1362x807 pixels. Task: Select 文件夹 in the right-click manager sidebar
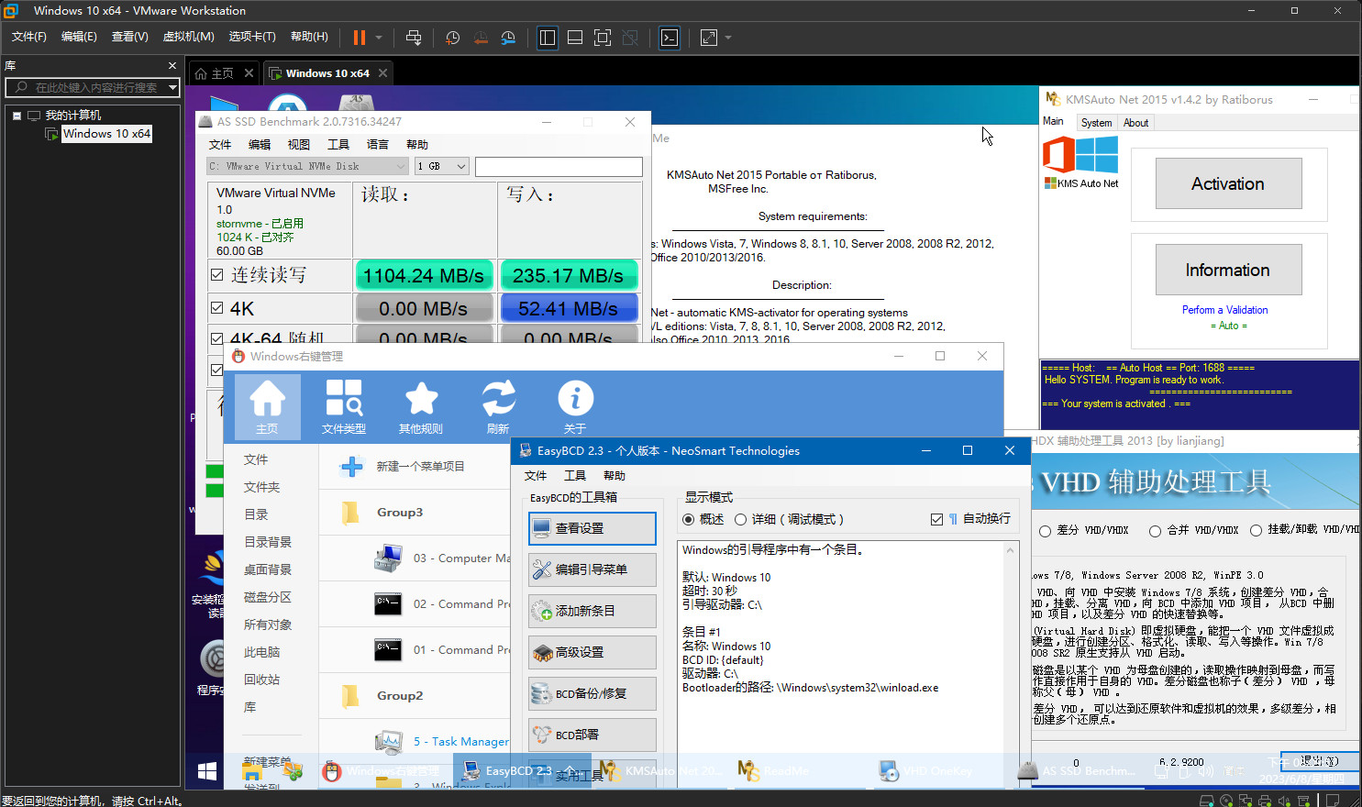point(261,487)
